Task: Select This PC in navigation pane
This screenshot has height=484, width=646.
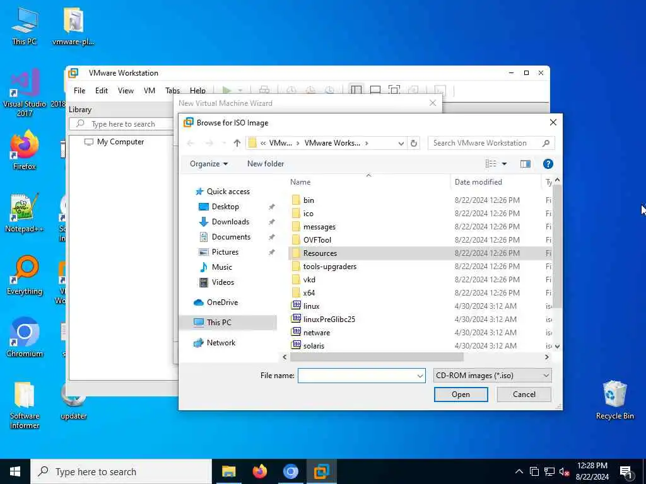Action: (x=228, y=322)
